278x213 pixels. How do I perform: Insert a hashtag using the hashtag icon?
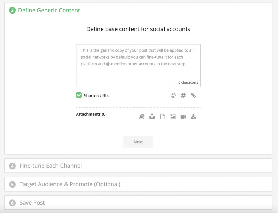183,95
